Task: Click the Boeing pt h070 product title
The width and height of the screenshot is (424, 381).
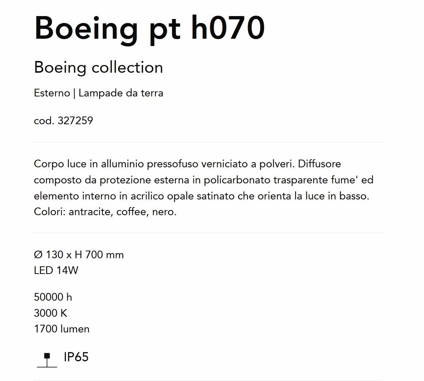Action: (149, 29)
